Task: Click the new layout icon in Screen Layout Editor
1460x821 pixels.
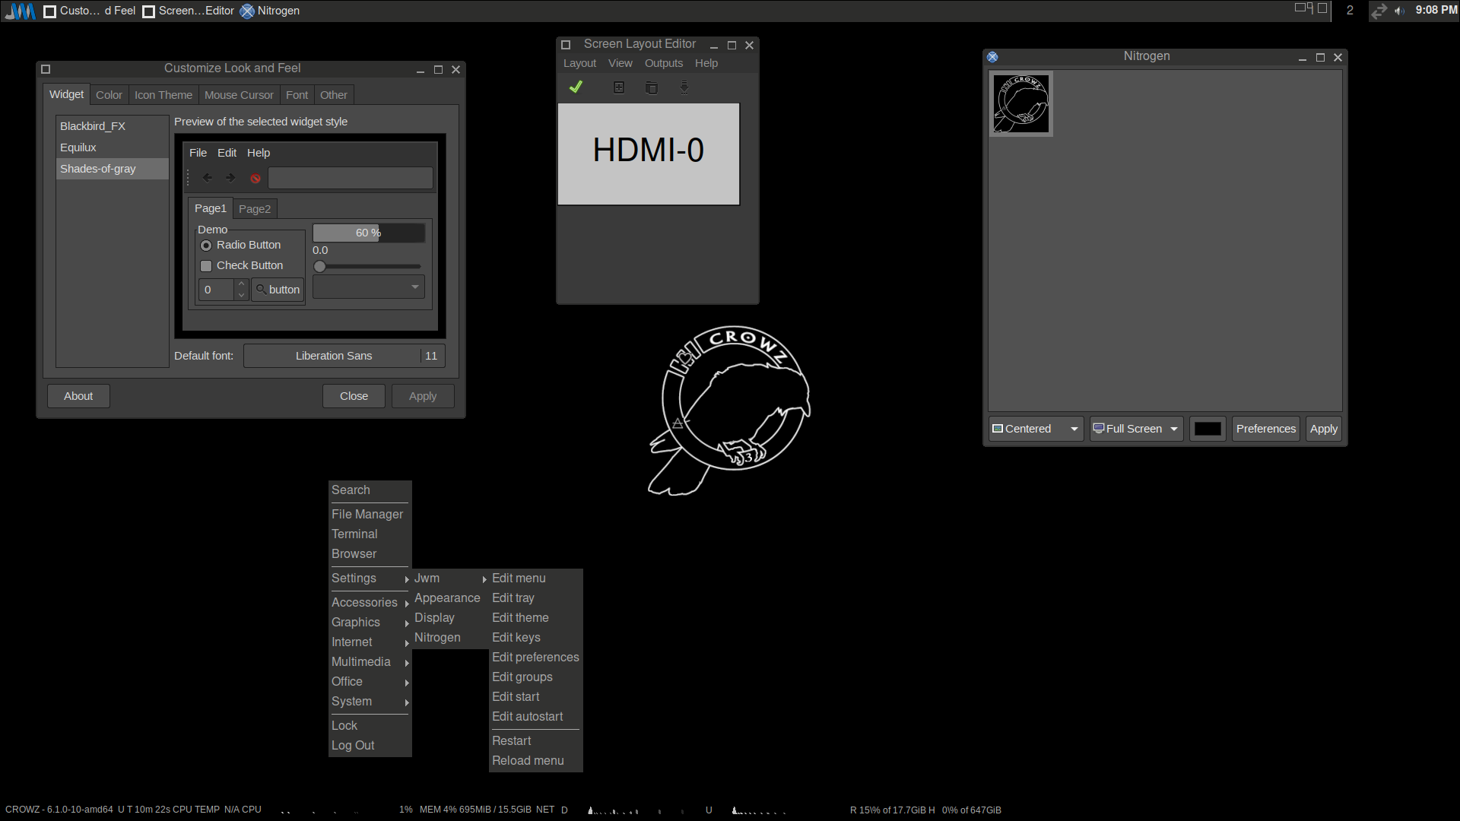Action: click(x=619, y=87)
